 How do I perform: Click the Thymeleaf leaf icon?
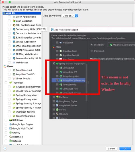point(11,83)
